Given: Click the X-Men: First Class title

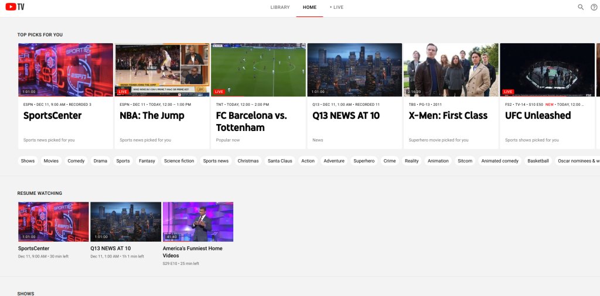Looking at the screenshot, I should pyautogui.click(x=448, y=116).
